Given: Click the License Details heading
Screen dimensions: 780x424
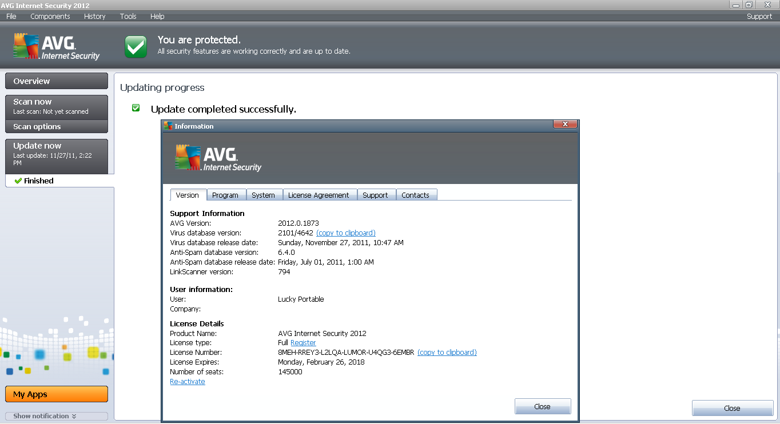Looking at the screenshot, I should click(197, 323).
